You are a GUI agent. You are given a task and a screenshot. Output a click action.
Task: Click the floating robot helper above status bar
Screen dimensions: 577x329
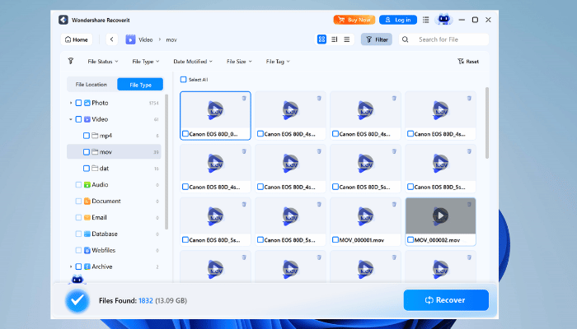(77, 280)
